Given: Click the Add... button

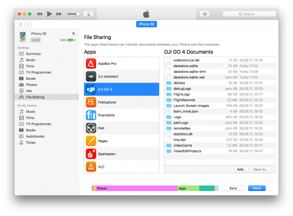Looking at the screenshot, I should tap(241, 169).
